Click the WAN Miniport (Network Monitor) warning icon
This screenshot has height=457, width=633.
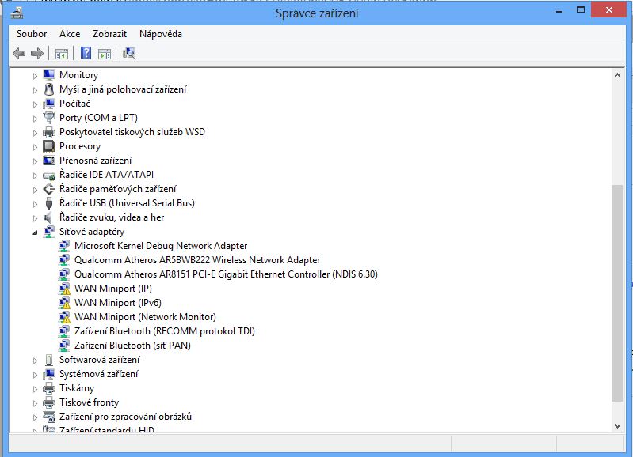coord(64,317)
